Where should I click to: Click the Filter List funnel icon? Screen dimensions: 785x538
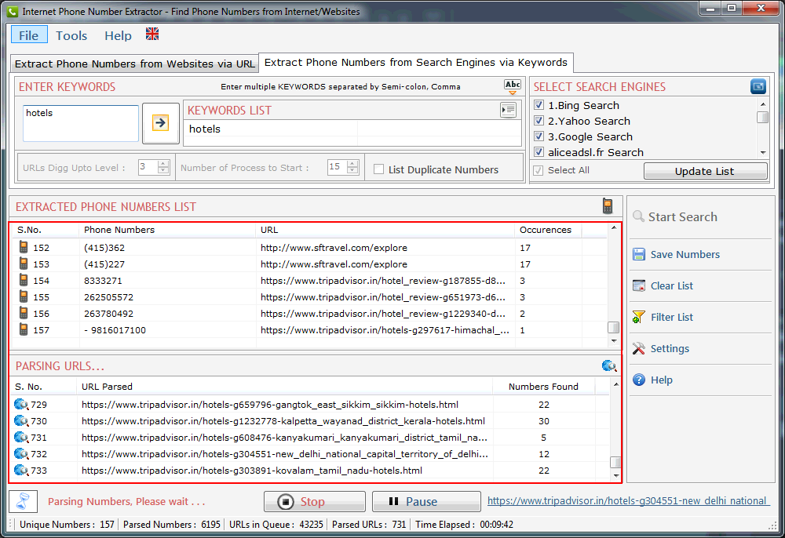(638, 317)
